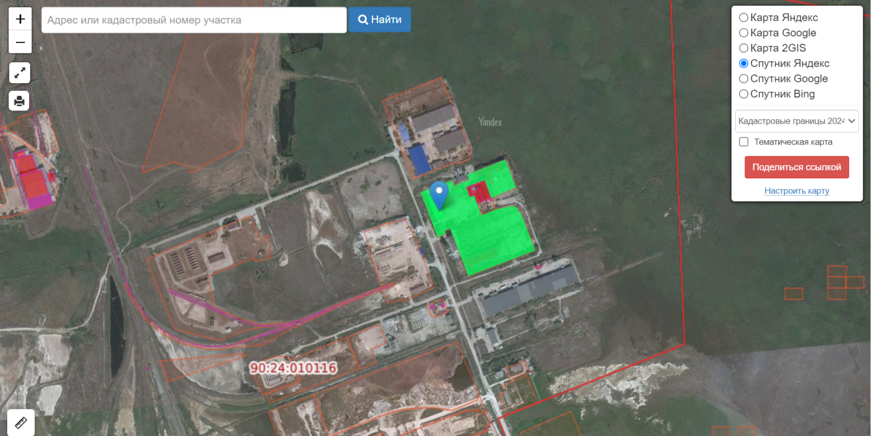Switch to Спутник Bing imagery

744,94
